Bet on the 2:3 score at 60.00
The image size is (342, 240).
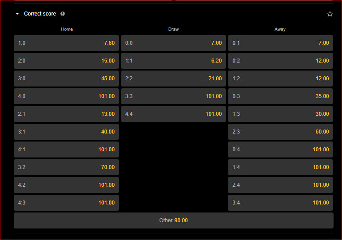[x=280, y=132]
